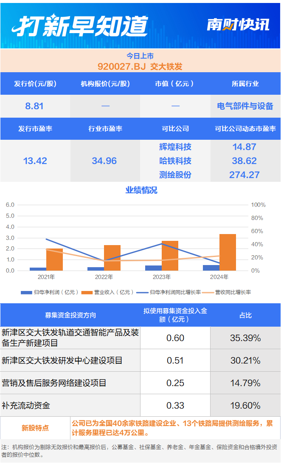The height and width of the screenshot is (463, 281).
Task: Click comparable company 哈铁科技
Action: (x=175, y=161)
